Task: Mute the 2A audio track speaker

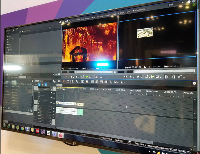Action: point(51,111)
